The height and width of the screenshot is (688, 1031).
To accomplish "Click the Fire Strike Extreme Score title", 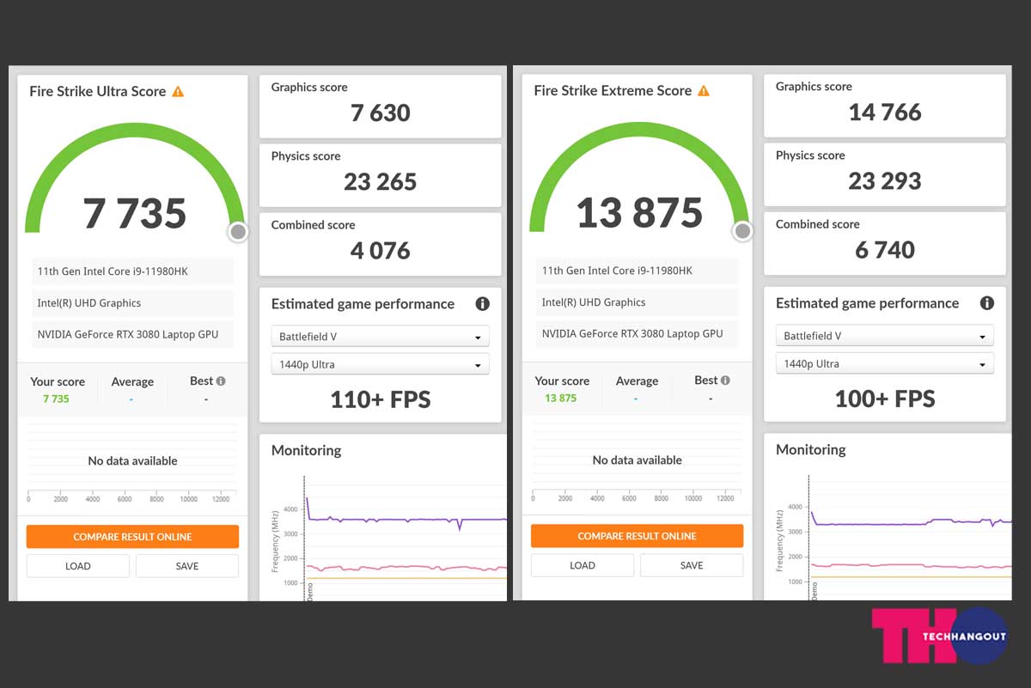I will coord(613,90).
